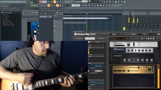Click the floppy disk save icon
Screen dimensions: 161x90
[116, 2]
